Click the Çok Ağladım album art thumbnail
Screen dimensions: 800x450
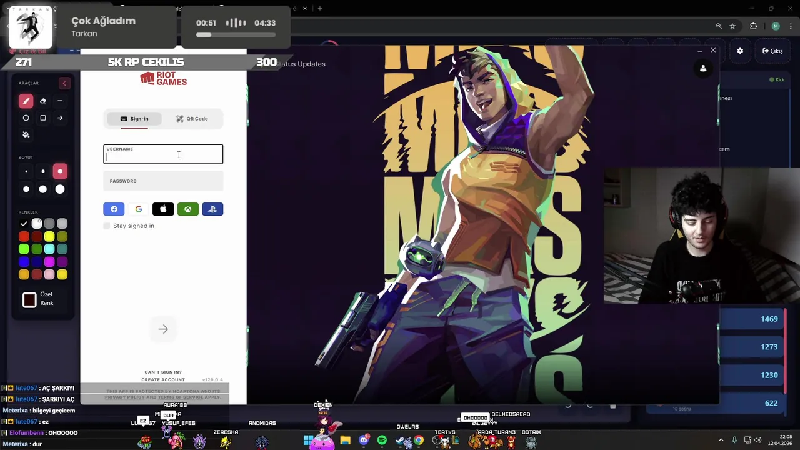[30, 27]
